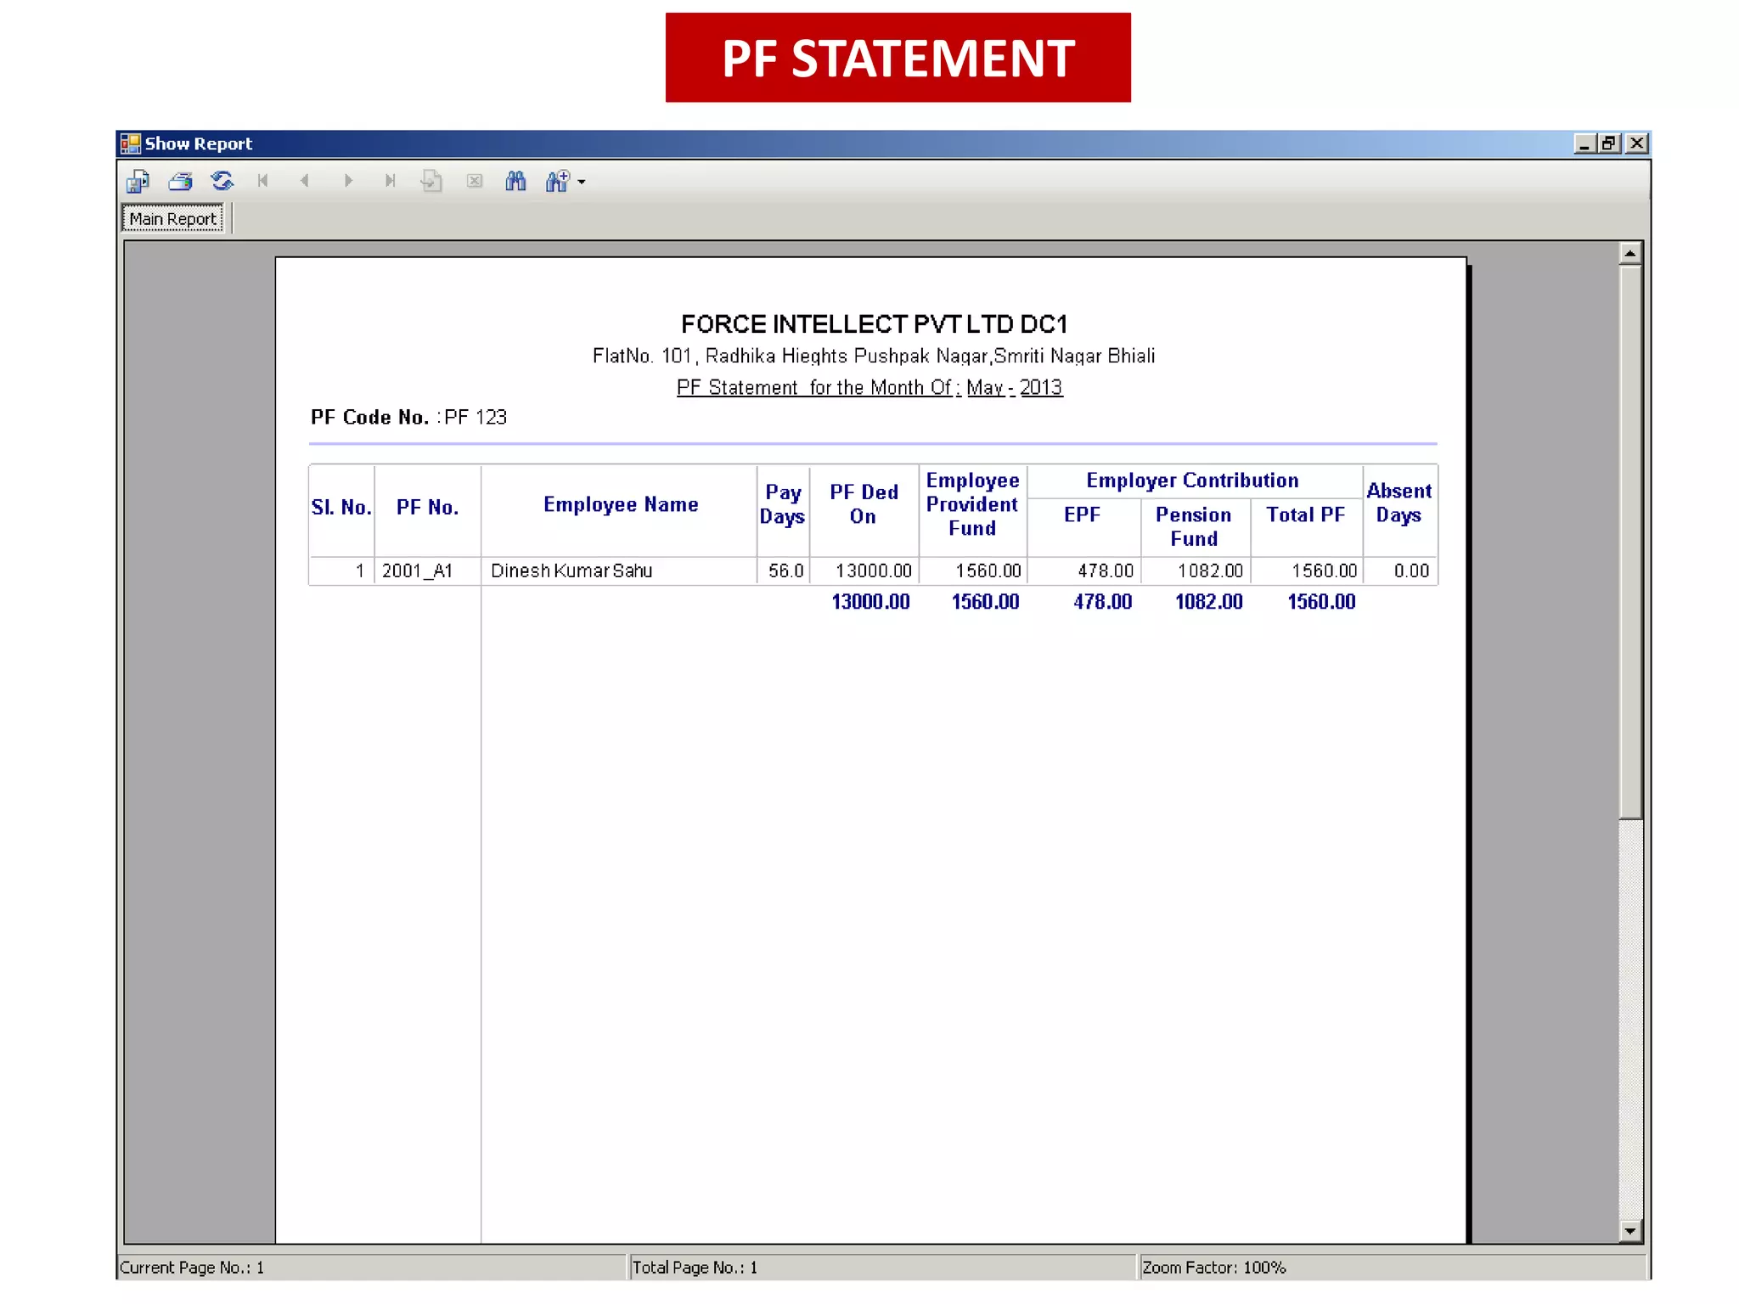Image resolution: width=1739 pixels, height=1304 pixels.
Task: Click the Print Report printer icon
Action: click(180, 181)
